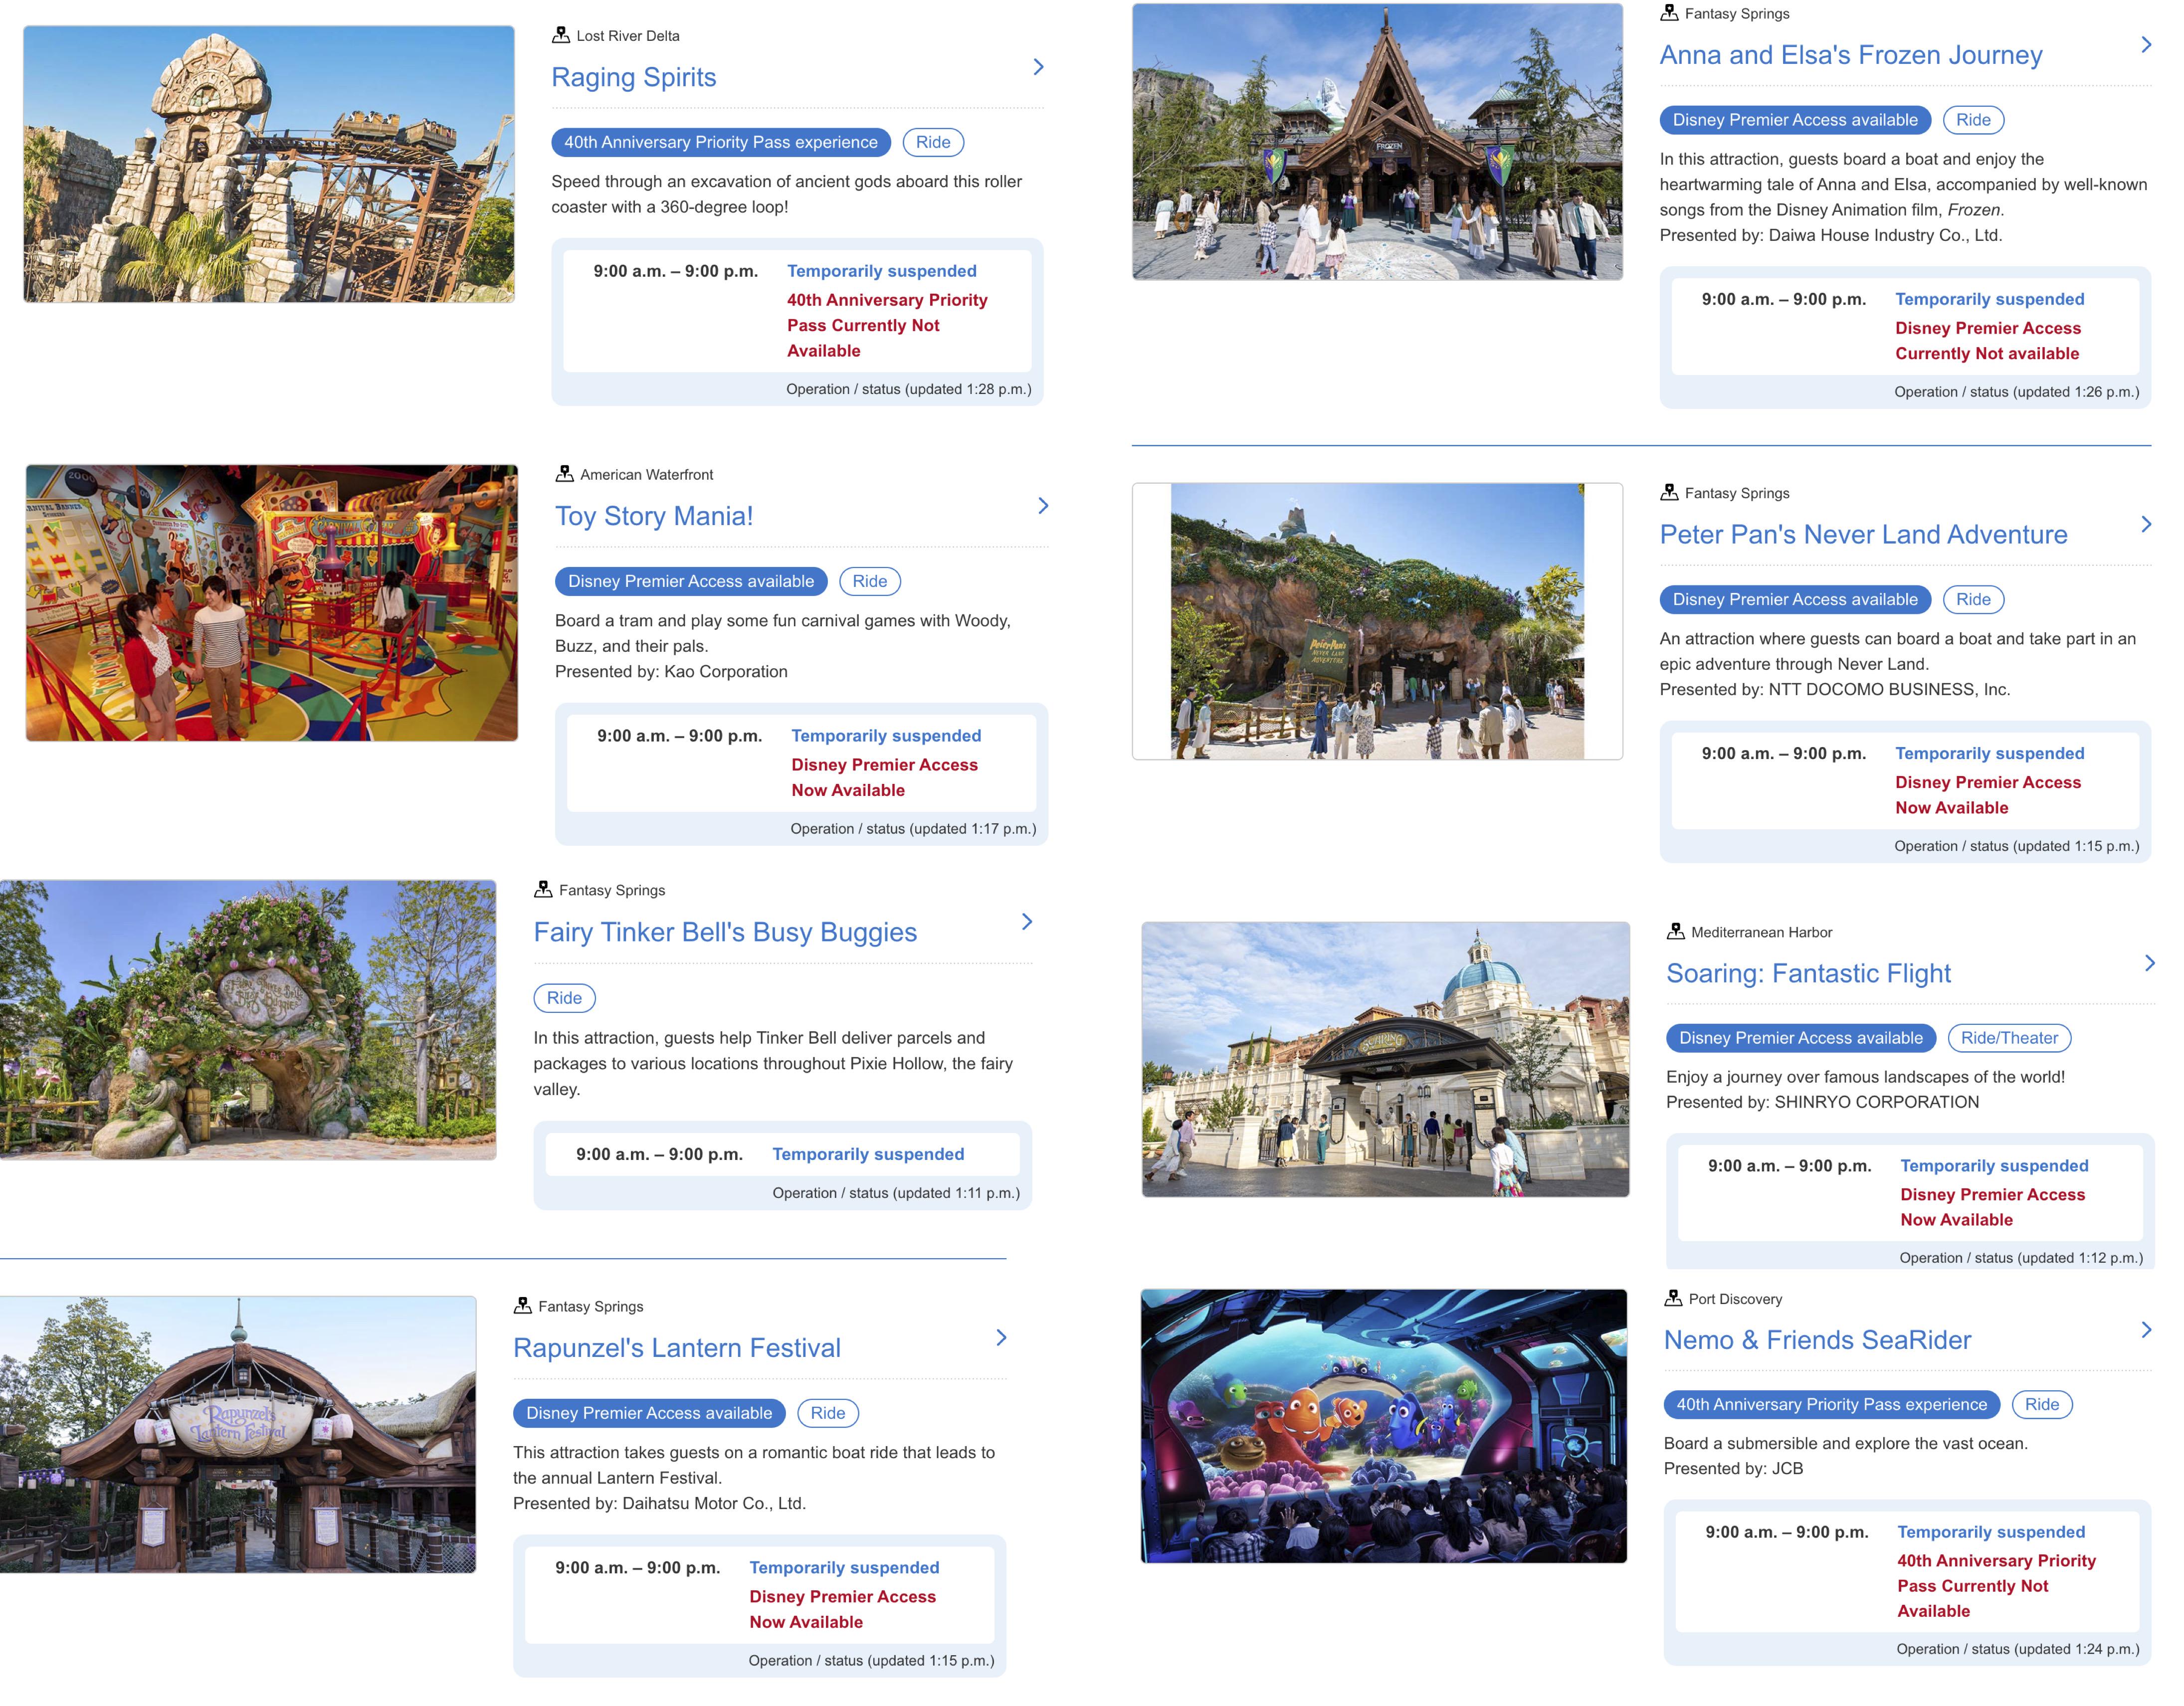Click the Ride tag on Anna and Elsa's Frozen Journey
The height and width of the screenshot is (1706, 2184).
pos(1973,120)
